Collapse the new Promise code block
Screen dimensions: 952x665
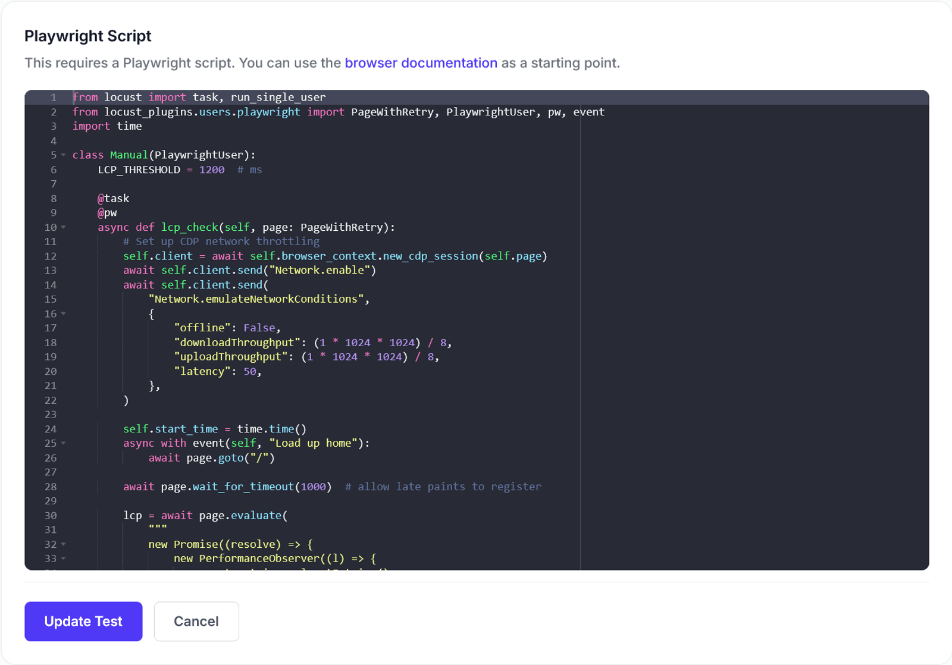pyautogui.click(x=62, y=544)
